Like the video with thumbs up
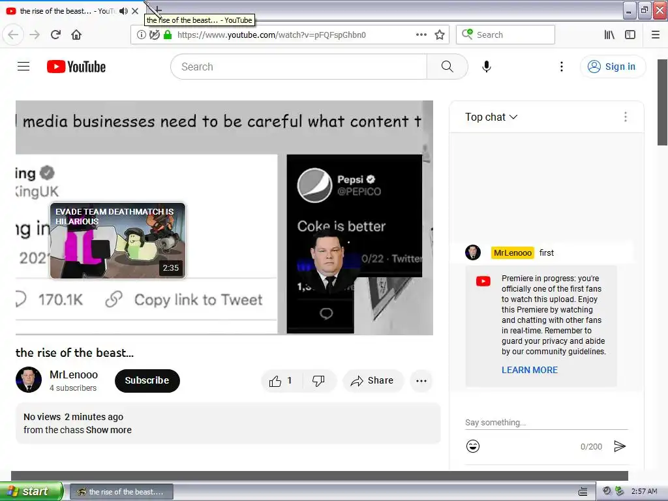Viewport: 668px width, 501px height. pos(281,380)
